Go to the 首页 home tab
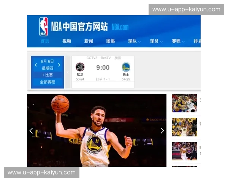 pyautogui.click(x=44, y=41)
